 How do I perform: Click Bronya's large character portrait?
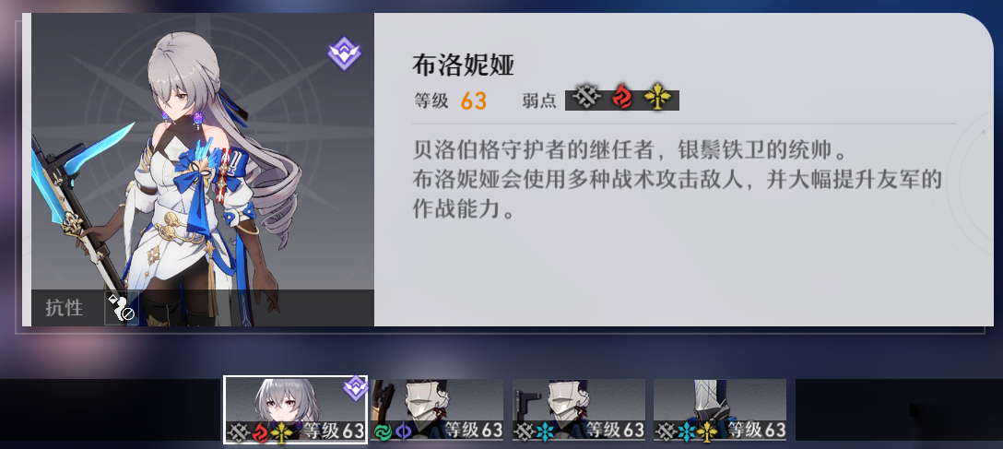tap(202, 170)
